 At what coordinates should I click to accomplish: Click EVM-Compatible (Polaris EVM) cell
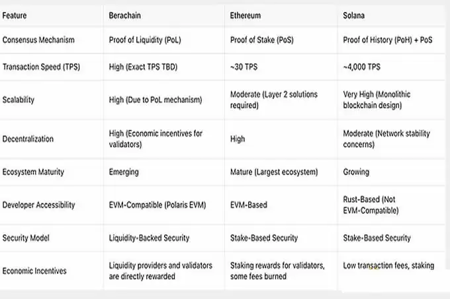tap(157, 205)
